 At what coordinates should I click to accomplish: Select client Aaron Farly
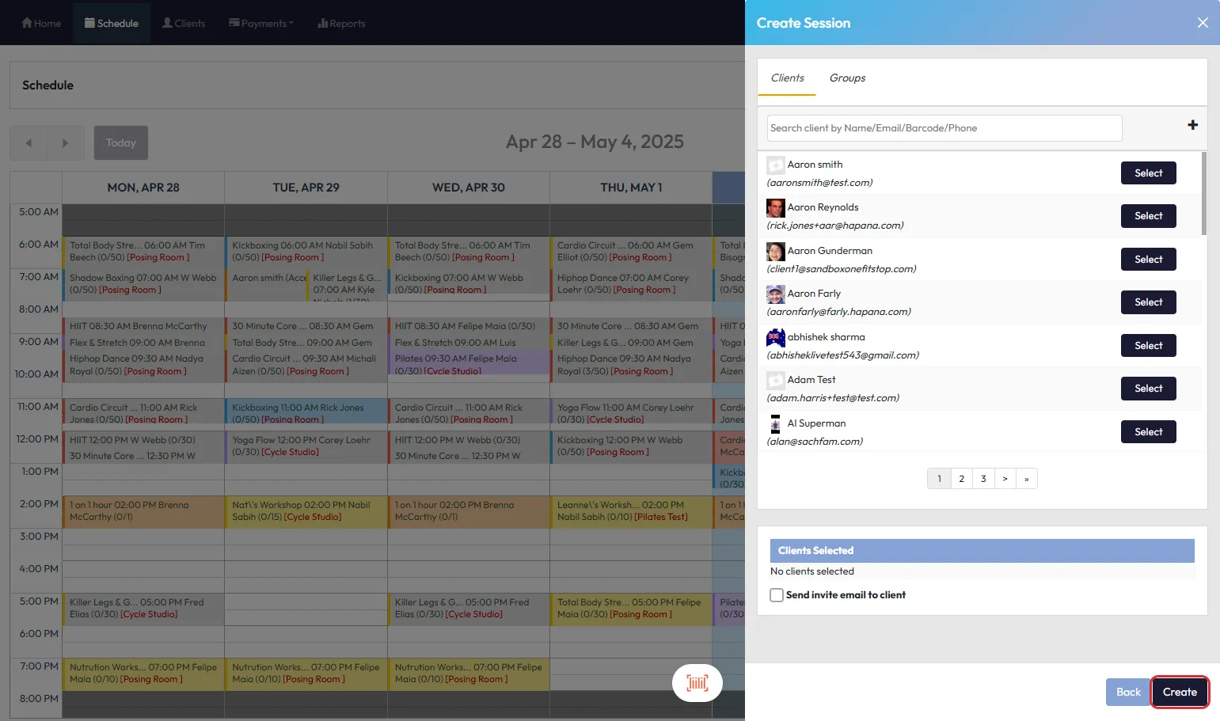click(x=1148, y=302)
